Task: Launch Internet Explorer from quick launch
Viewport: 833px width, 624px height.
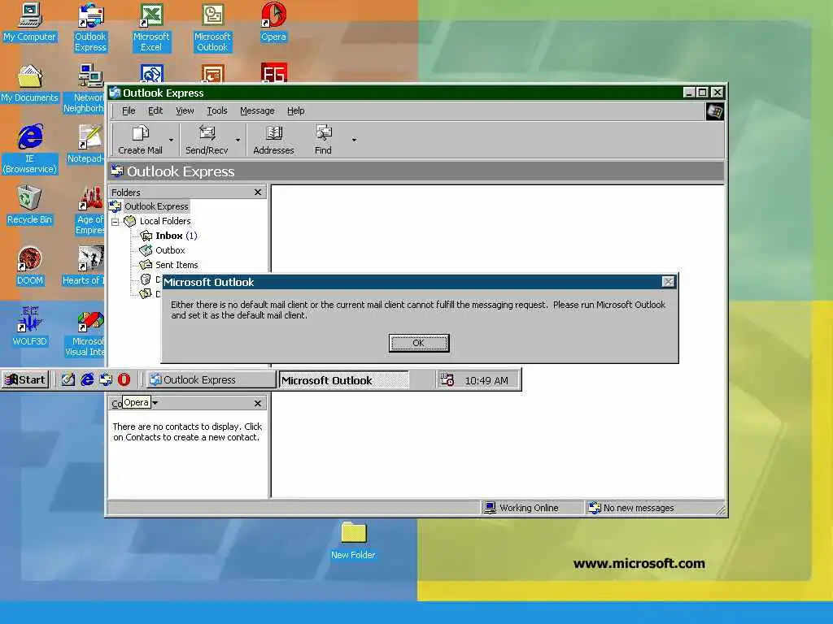Action: coord(87,379)
